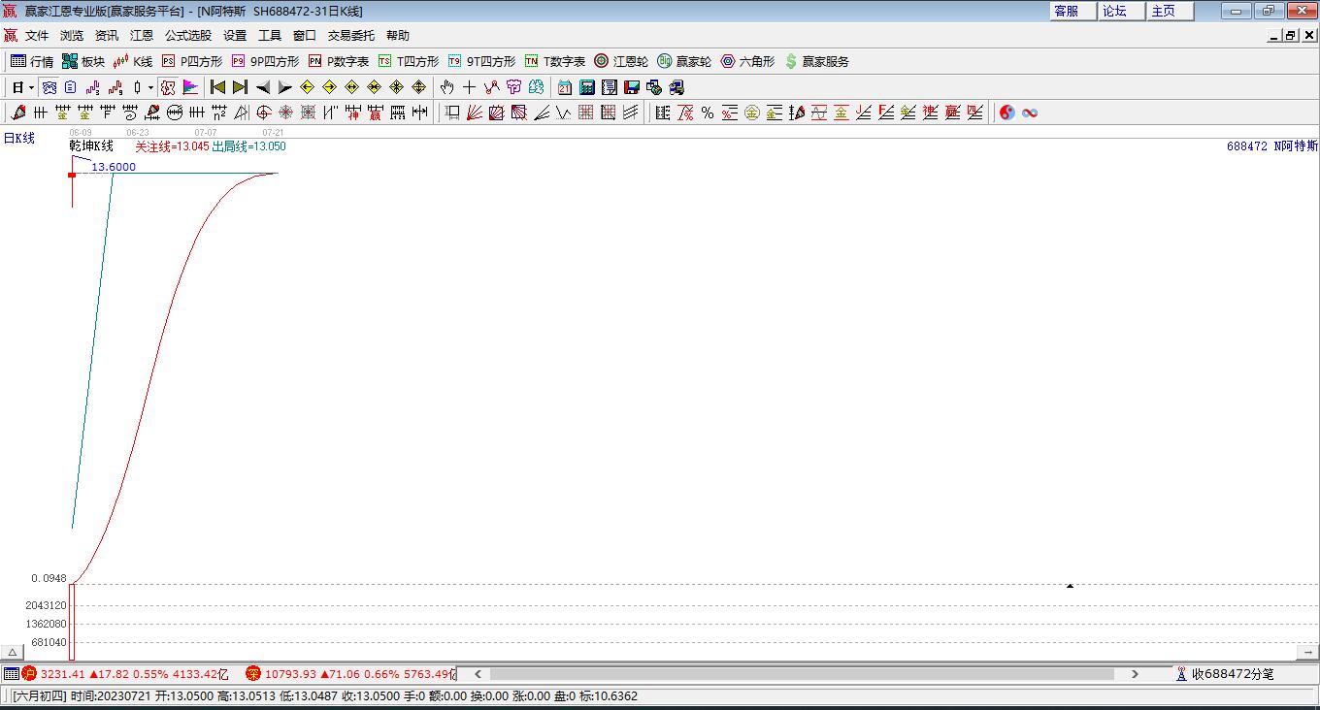1320x710 pixels.
Task: Open the 江恩轮 (Gann wheel) tool
Action: click(x=621, y=61)
